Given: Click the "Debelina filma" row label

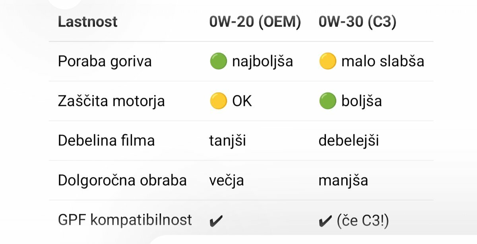Looking at the screenshot, I should (106, 141).
